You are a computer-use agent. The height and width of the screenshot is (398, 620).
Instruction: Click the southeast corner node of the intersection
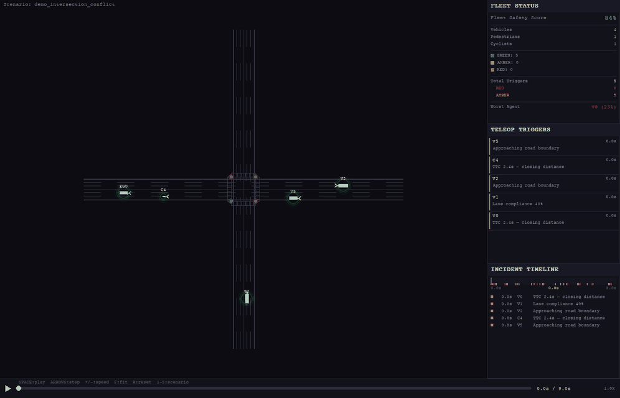255,201
